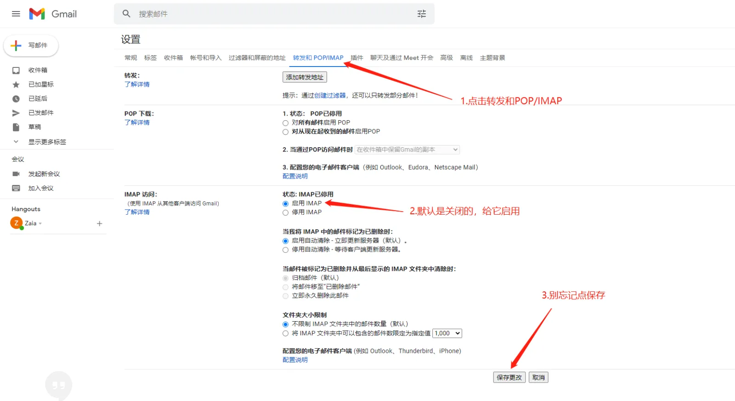Open 草稿 in left sidebar
Image resolution: width=735 pixels, height=401 pixels.
click(x=34, y=127)
